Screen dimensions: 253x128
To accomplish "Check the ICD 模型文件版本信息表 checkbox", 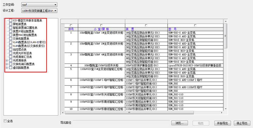I will 11,20.
